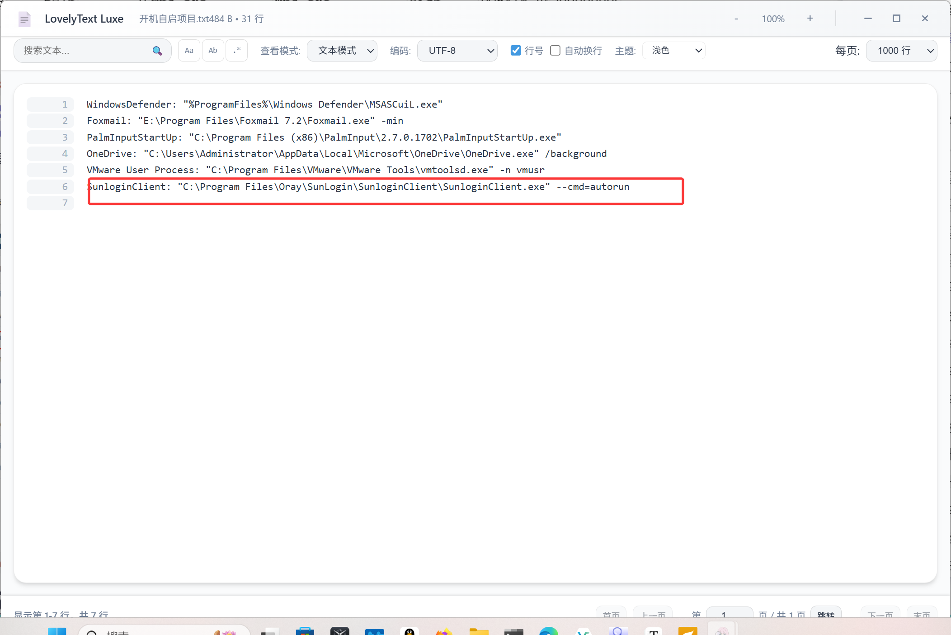
Task: Open the UTF-8 encoding dropdown
Action: pyautogui.click(x=457, y=51)
